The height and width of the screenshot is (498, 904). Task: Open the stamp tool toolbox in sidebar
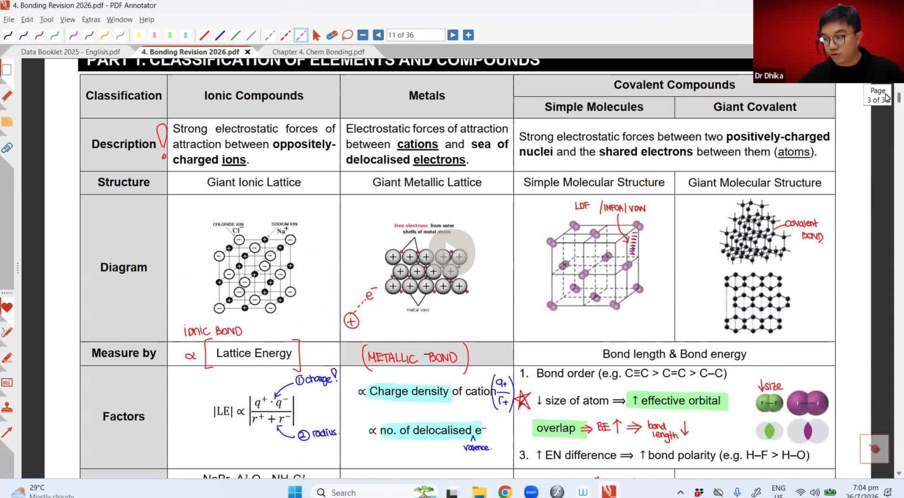point(7,407)
